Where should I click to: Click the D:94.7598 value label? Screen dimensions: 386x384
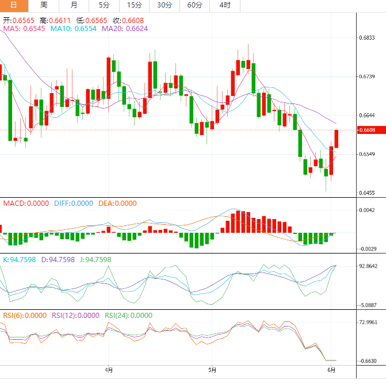[x=58, y=260]
